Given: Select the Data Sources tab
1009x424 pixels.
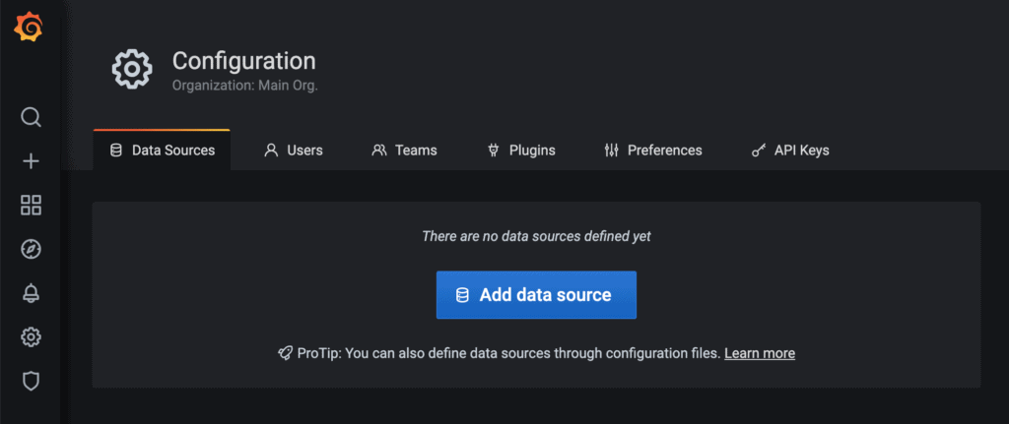Looking at the screenshot, I should coord(162,151).
